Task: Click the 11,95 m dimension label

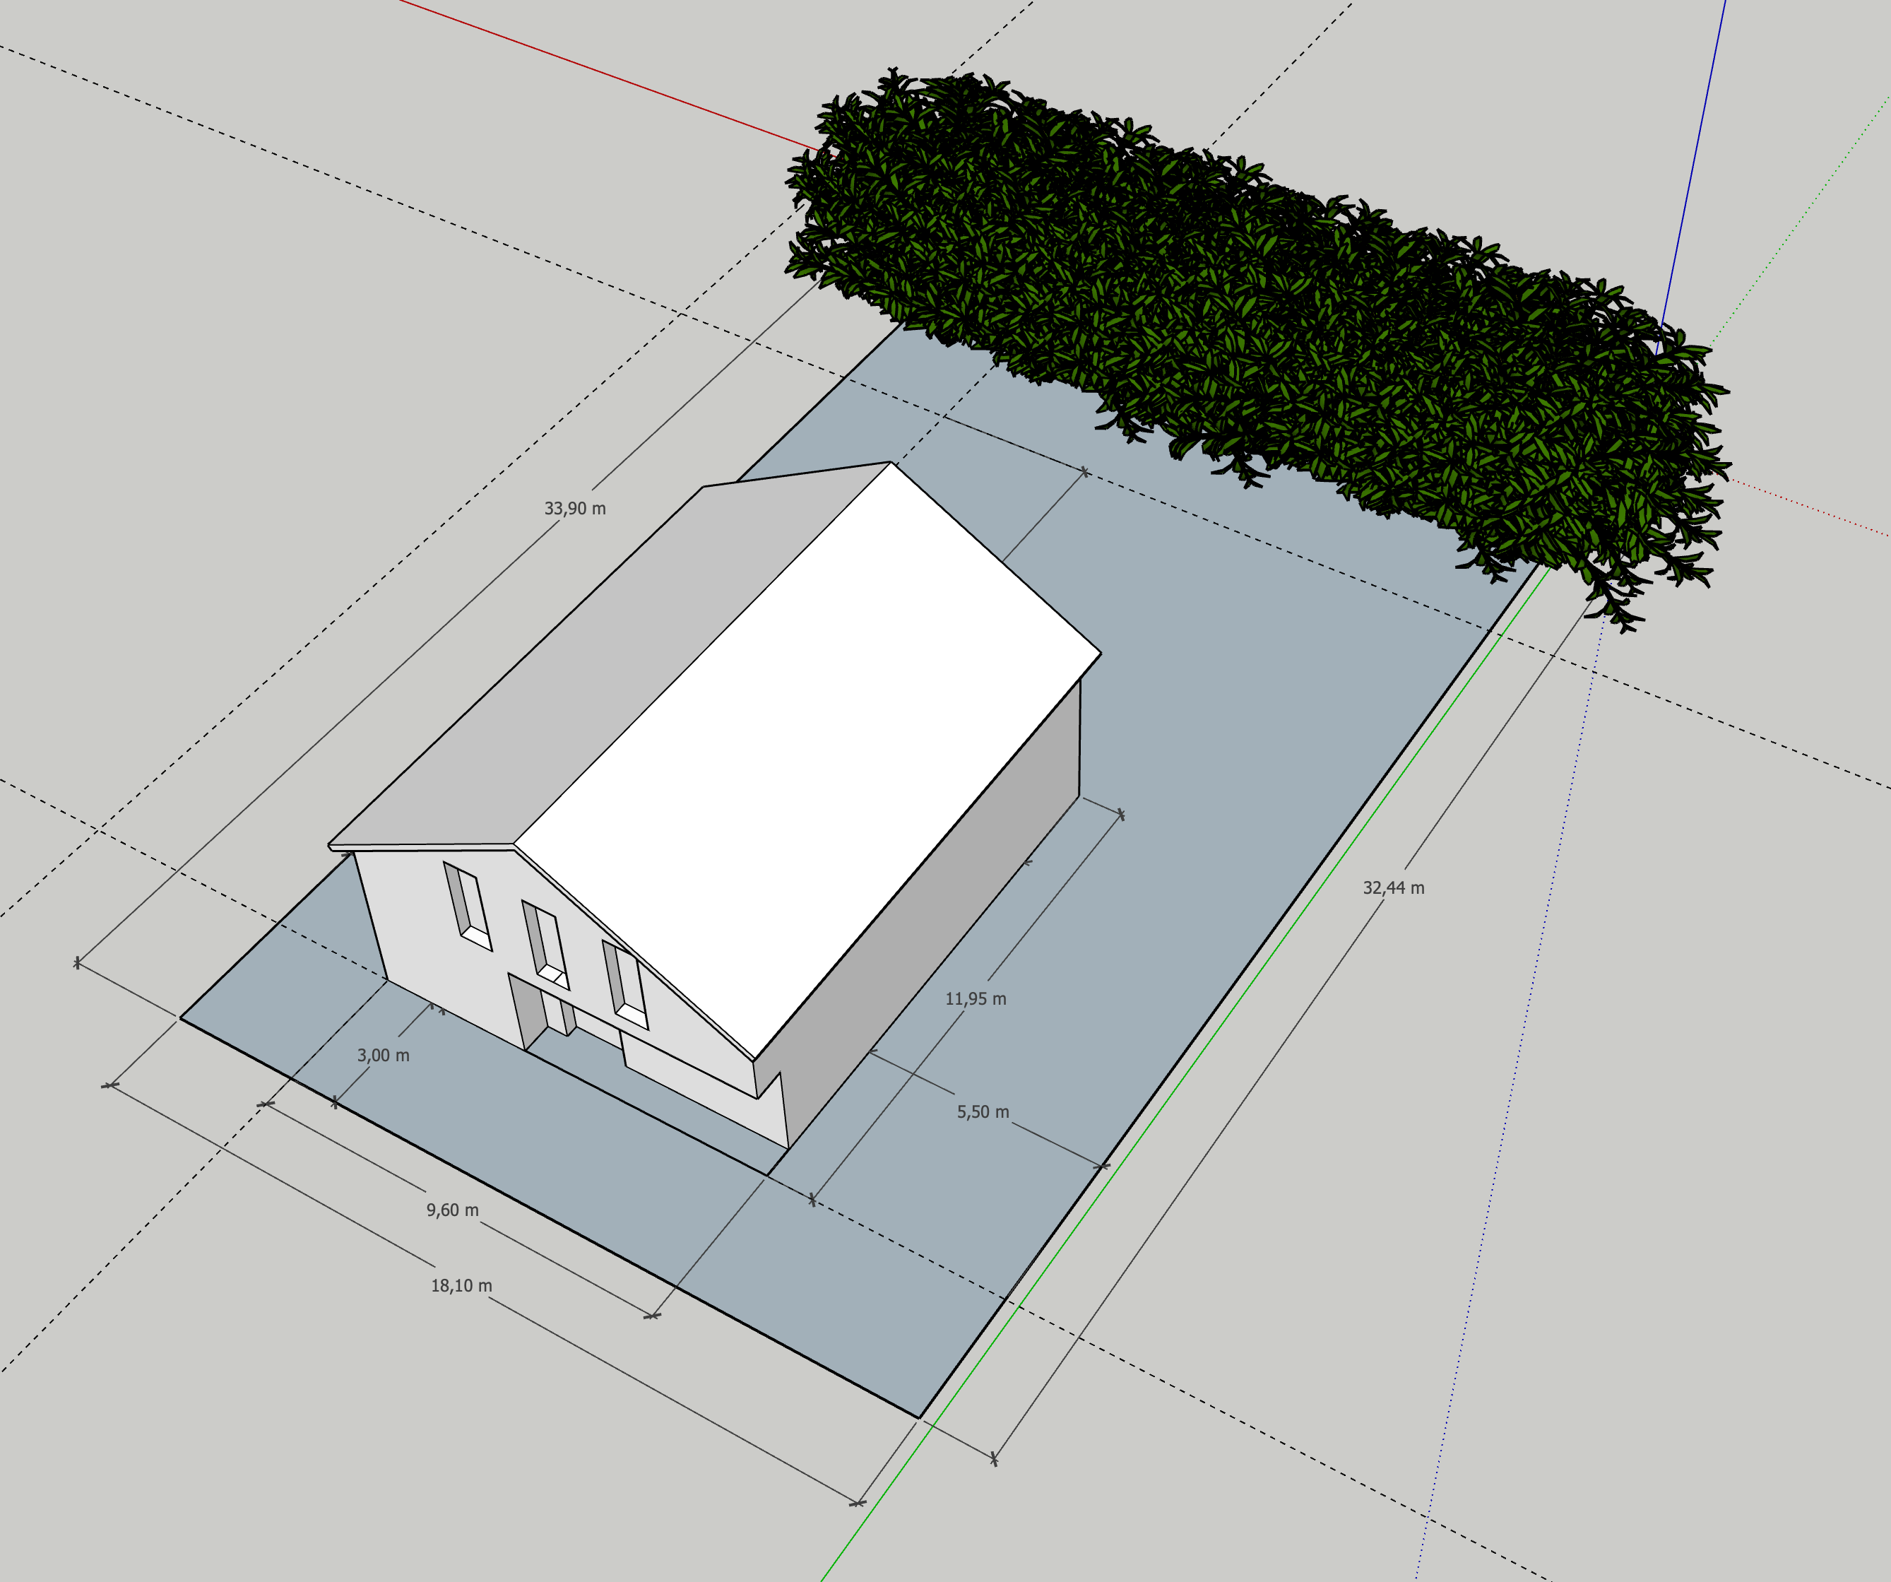Action: [976, 998]
